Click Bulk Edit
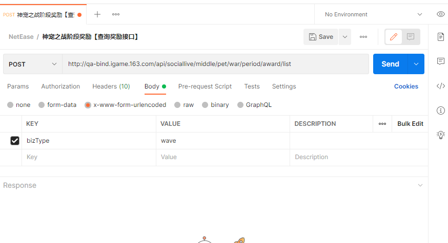Image resolution: width=448 pixels, height=243 pixels. click(410, 124)
